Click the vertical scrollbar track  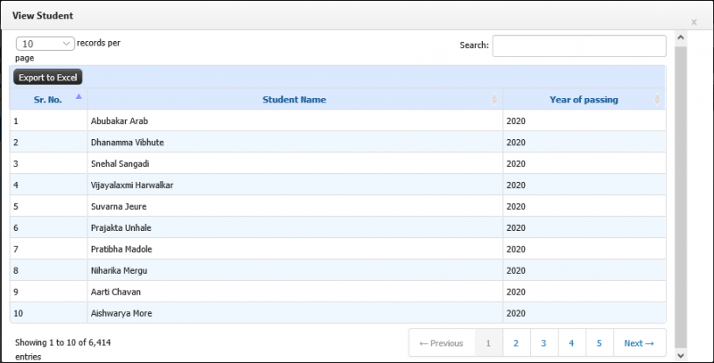(x=681, y=196)
